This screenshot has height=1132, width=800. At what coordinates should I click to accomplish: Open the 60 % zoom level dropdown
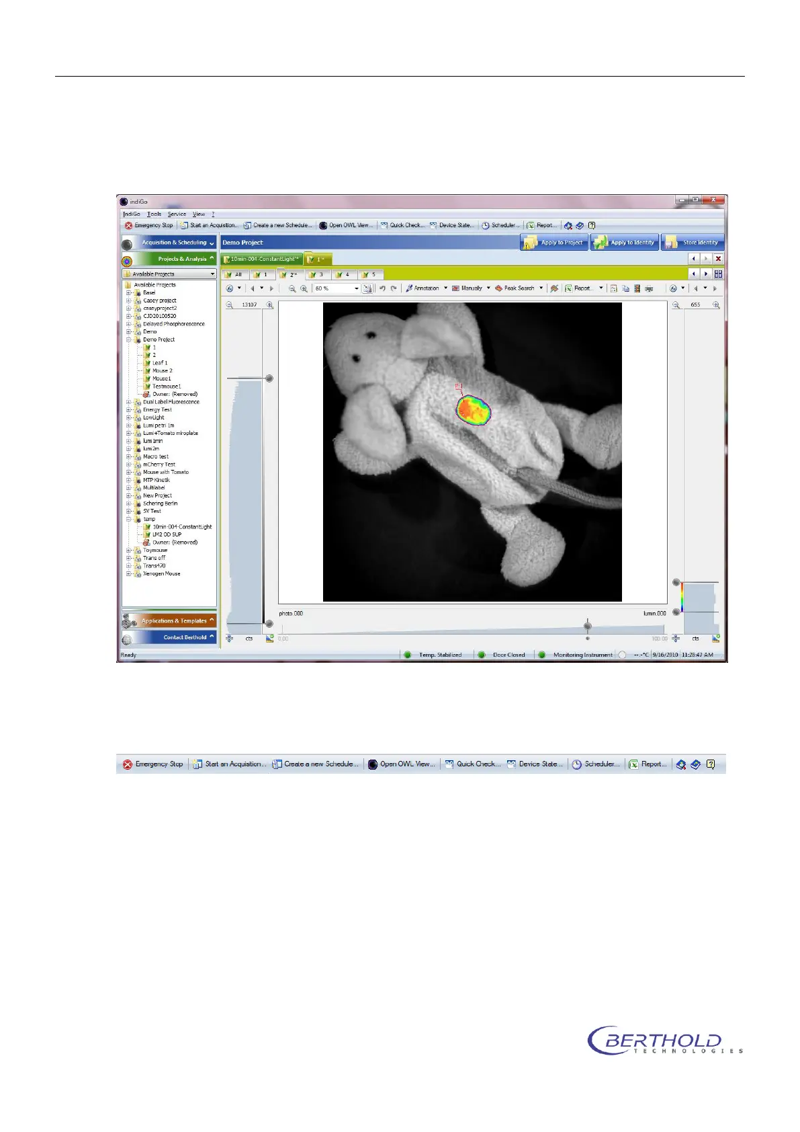tap(357, 288)
